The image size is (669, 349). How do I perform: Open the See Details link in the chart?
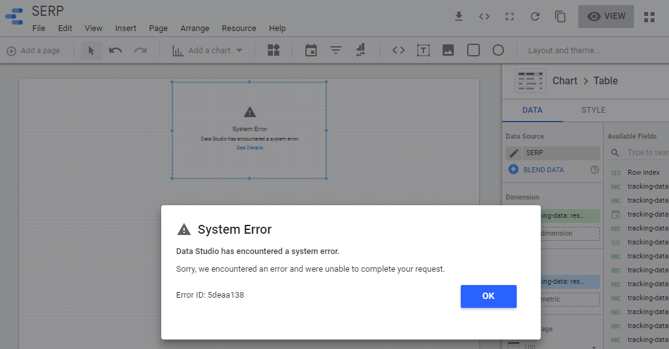pos(249,148)
